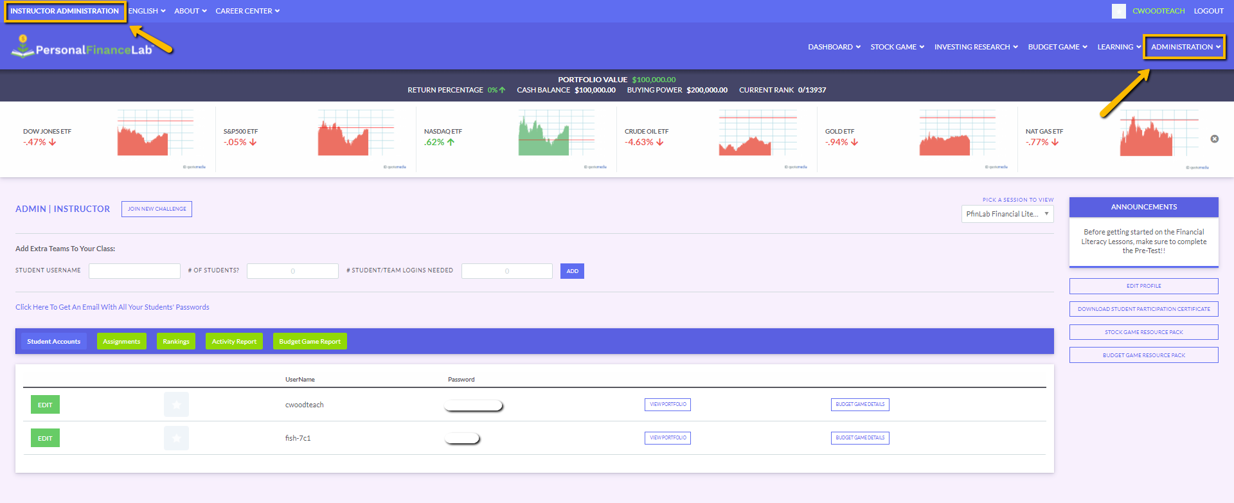Click the Current Rank 0/13937 value
The image size is (1234, 503).
click(x=812, y=90)
